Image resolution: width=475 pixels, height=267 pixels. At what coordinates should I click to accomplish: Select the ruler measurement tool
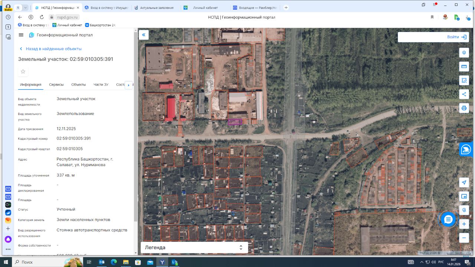tap(464, 67)
